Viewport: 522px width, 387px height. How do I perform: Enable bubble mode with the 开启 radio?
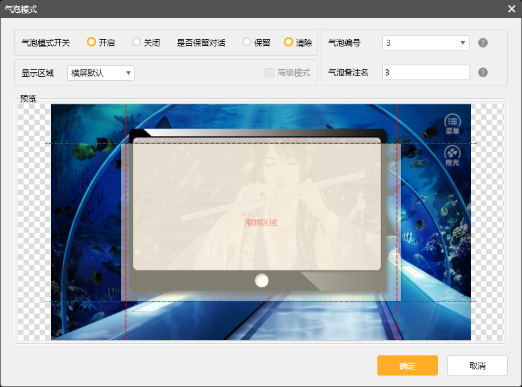tap(91, 42)
